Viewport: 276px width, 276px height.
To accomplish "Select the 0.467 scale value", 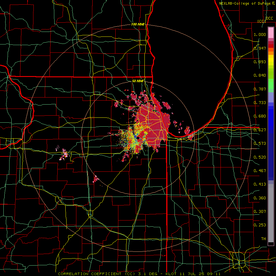I will pyautogui.click(x=260, y=171).
